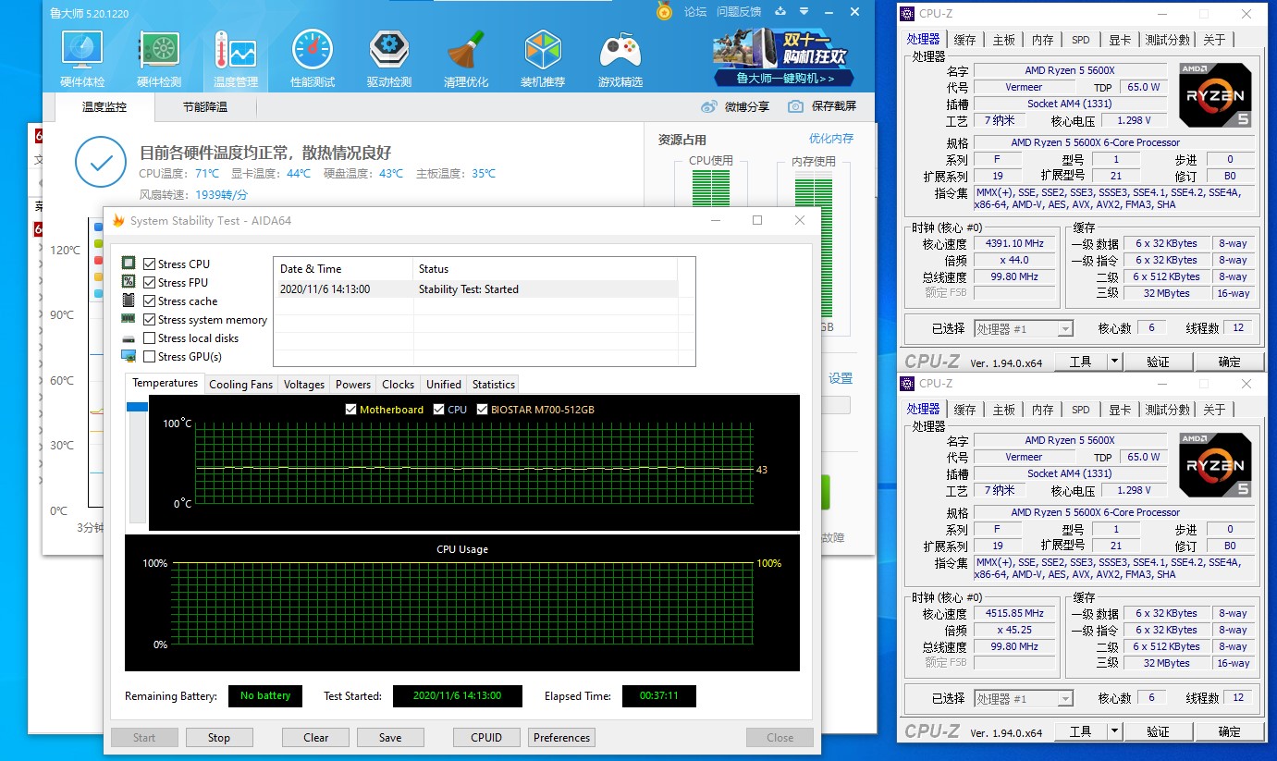Expand 工具 arrow in lower CPU-Z

click(x=1114, y=731)
